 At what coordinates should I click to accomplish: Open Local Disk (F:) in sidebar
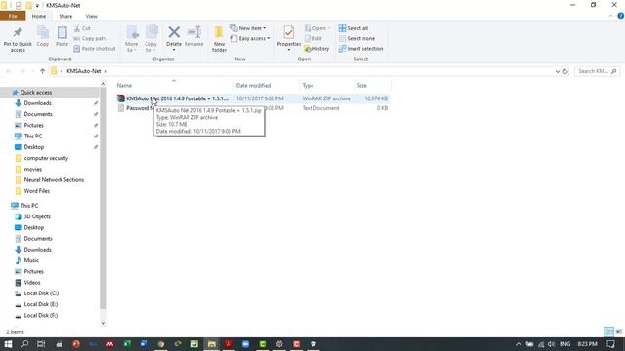click(41, 315)
